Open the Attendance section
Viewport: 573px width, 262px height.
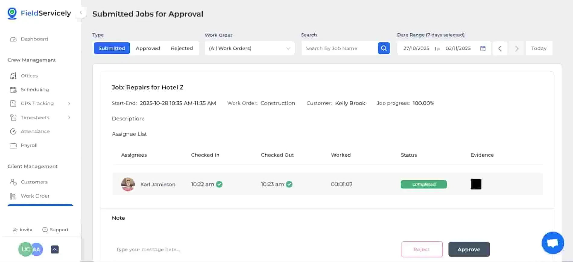pyautogui.click(x=35, y=131)
